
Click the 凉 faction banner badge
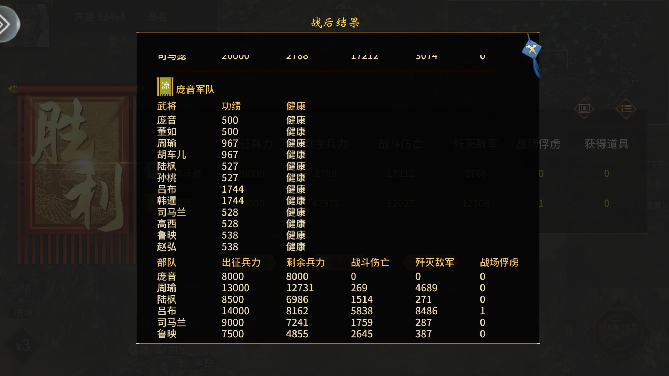[x=165, y=86]
